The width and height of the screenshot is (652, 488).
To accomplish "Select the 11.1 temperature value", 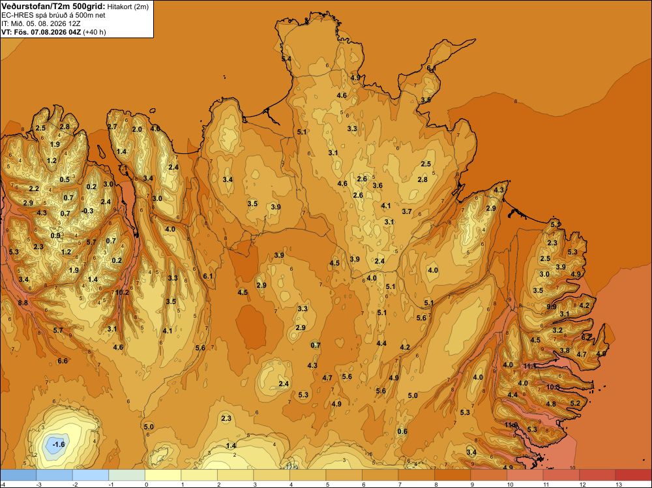I will 530,366.
